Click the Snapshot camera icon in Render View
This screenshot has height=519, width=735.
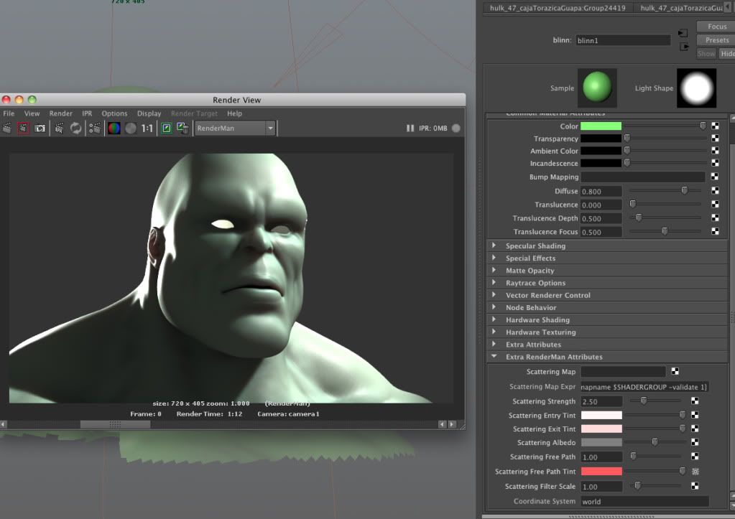point(40,128)
